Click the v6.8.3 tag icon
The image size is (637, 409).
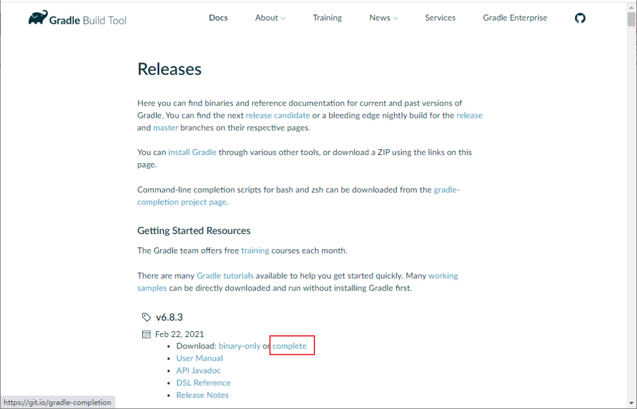click(x=146, y=317)
